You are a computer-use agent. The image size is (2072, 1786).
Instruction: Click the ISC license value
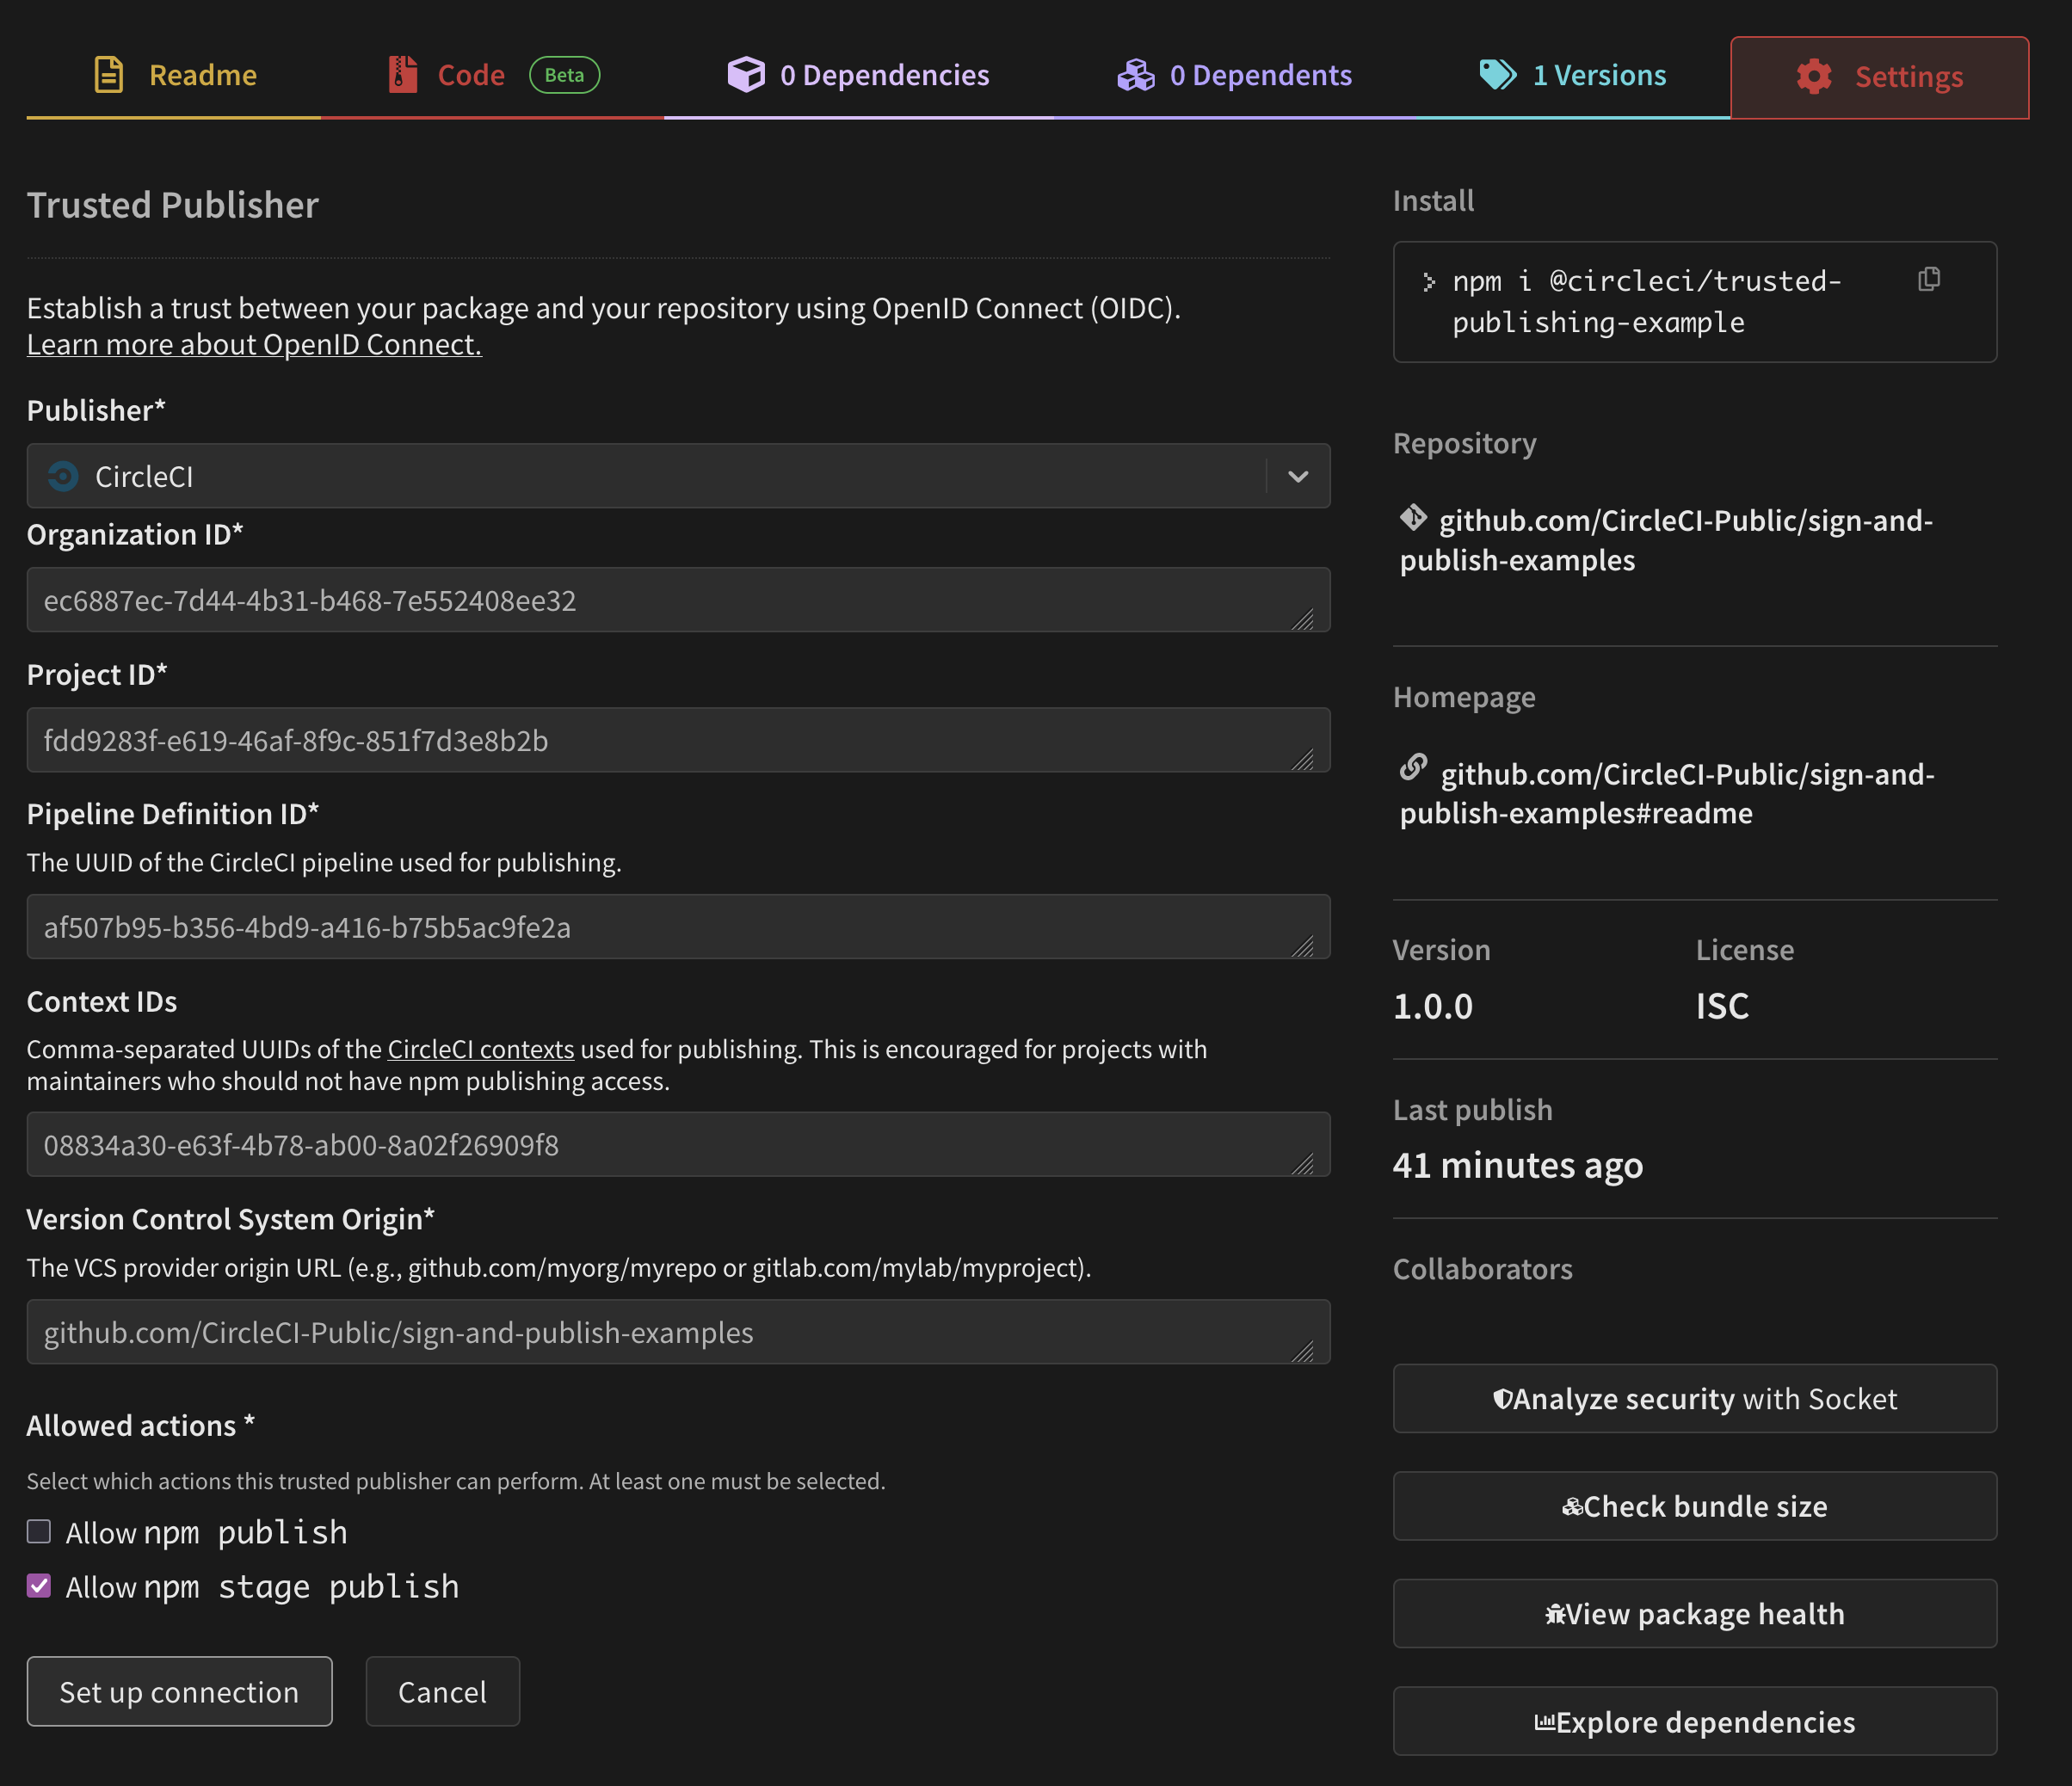point(1722,1006)
